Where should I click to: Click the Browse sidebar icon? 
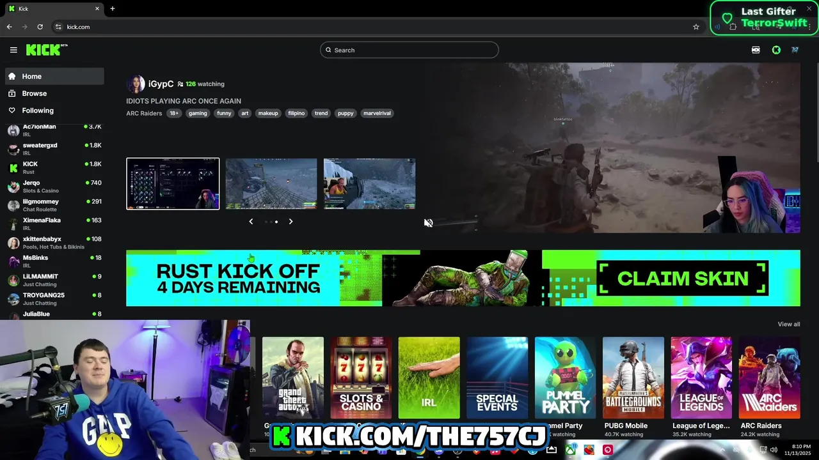click(x=12, y=93)
